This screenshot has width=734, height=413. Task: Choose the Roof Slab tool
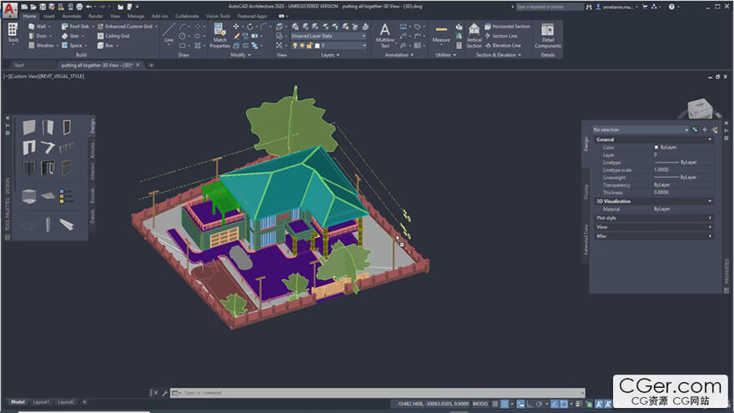(76, 26)
